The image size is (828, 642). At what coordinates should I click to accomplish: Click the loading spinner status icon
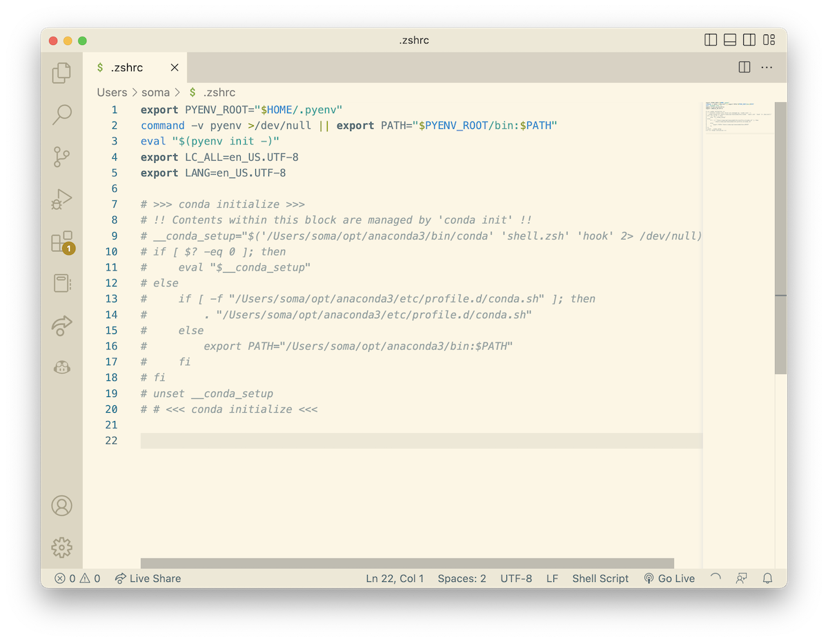(x=716, y=578)
